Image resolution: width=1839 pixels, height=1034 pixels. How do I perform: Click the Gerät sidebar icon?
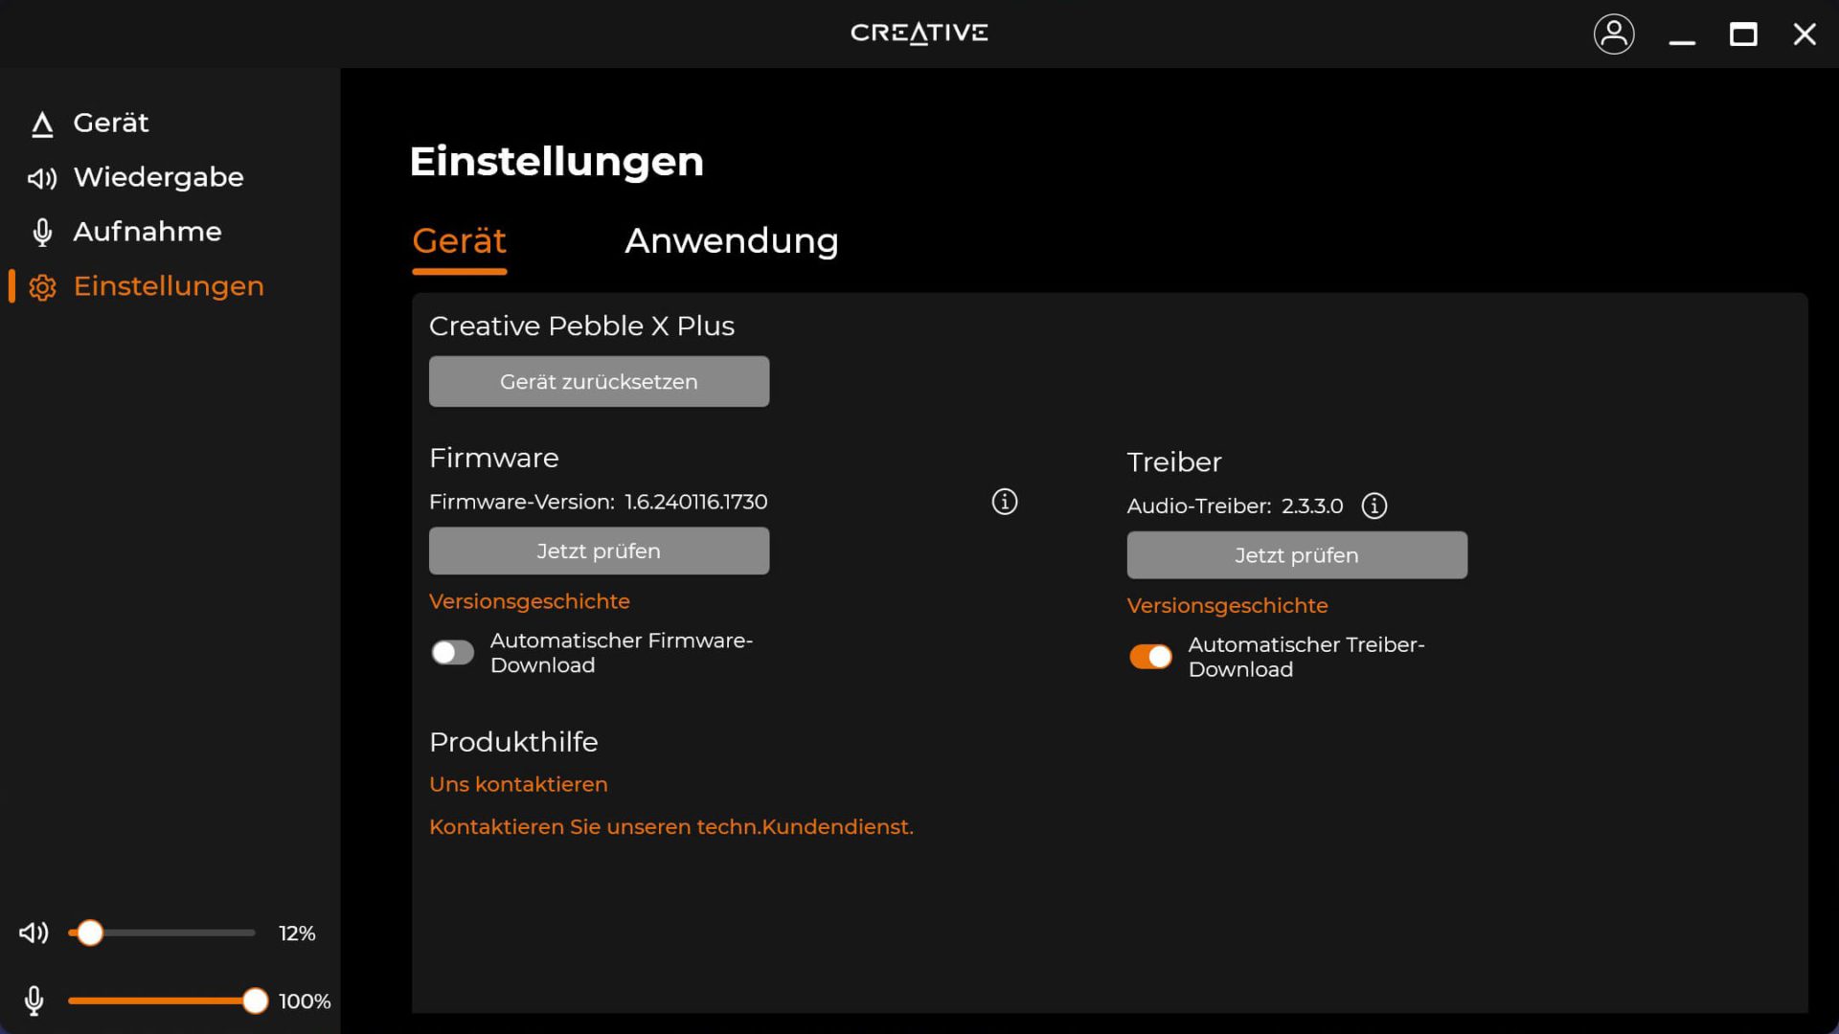tap(42, 124)
